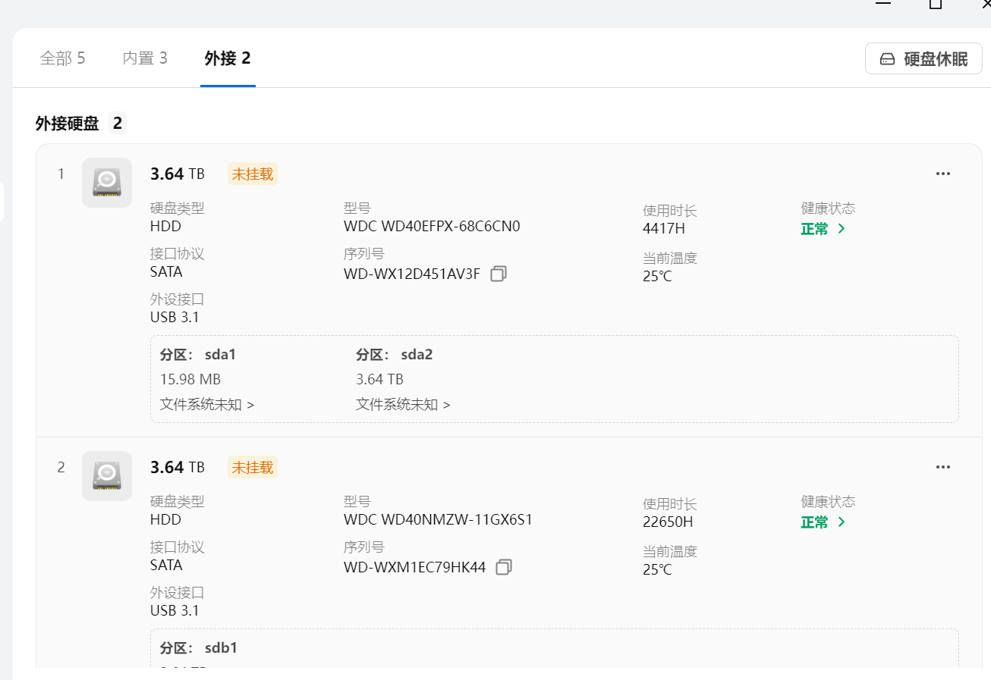Click the disk hibernation button

click(x=923, y=58)
